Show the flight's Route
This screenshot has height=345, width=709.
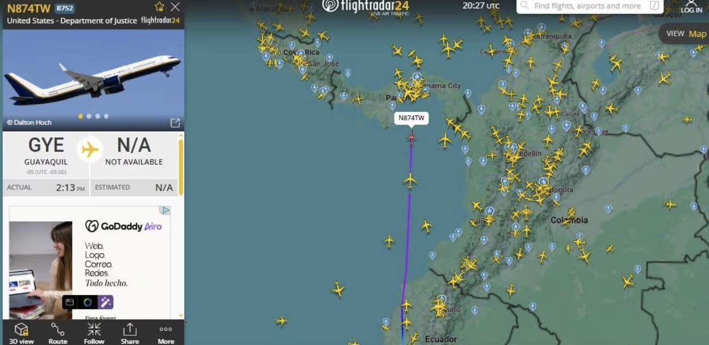(x=58, y=333)
